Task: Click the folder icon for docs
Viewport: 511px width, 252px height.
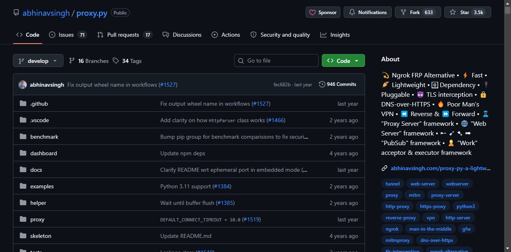Action: [x=23, y=170]
